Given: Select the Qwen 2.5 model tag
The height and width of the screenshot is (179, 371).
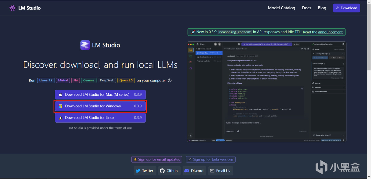Looking at the screenshot, I should pos(126,80).
